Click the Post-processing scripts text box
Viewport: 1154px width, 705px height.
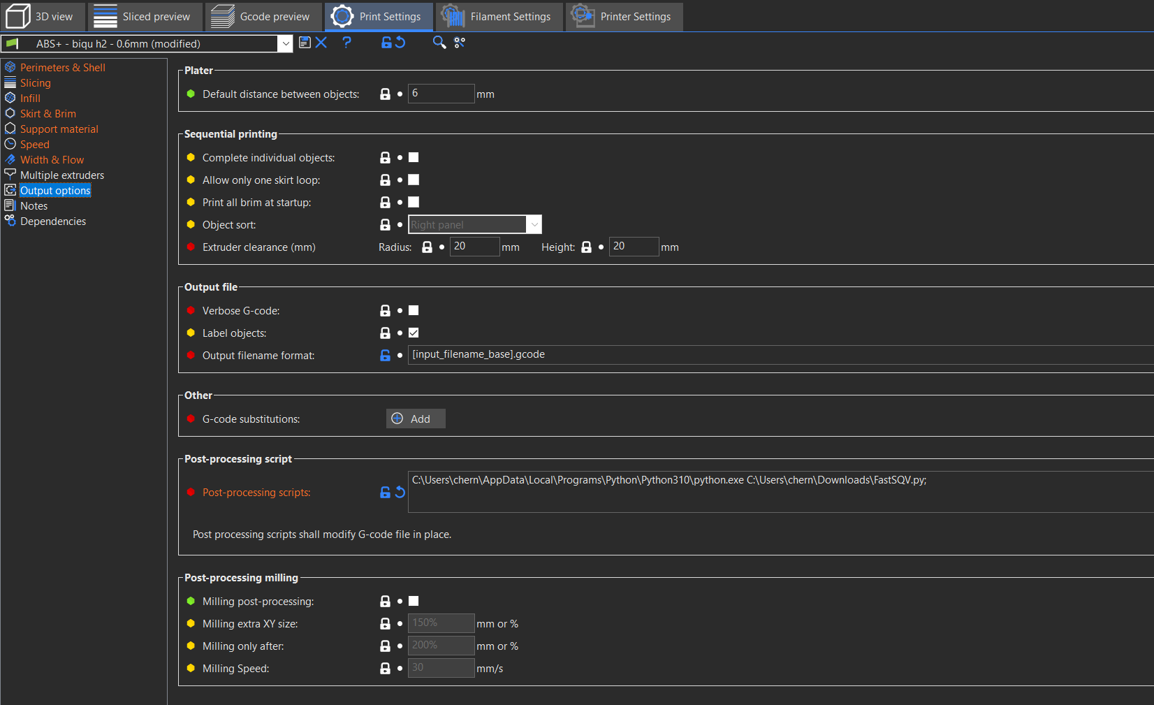pos(780,492)
